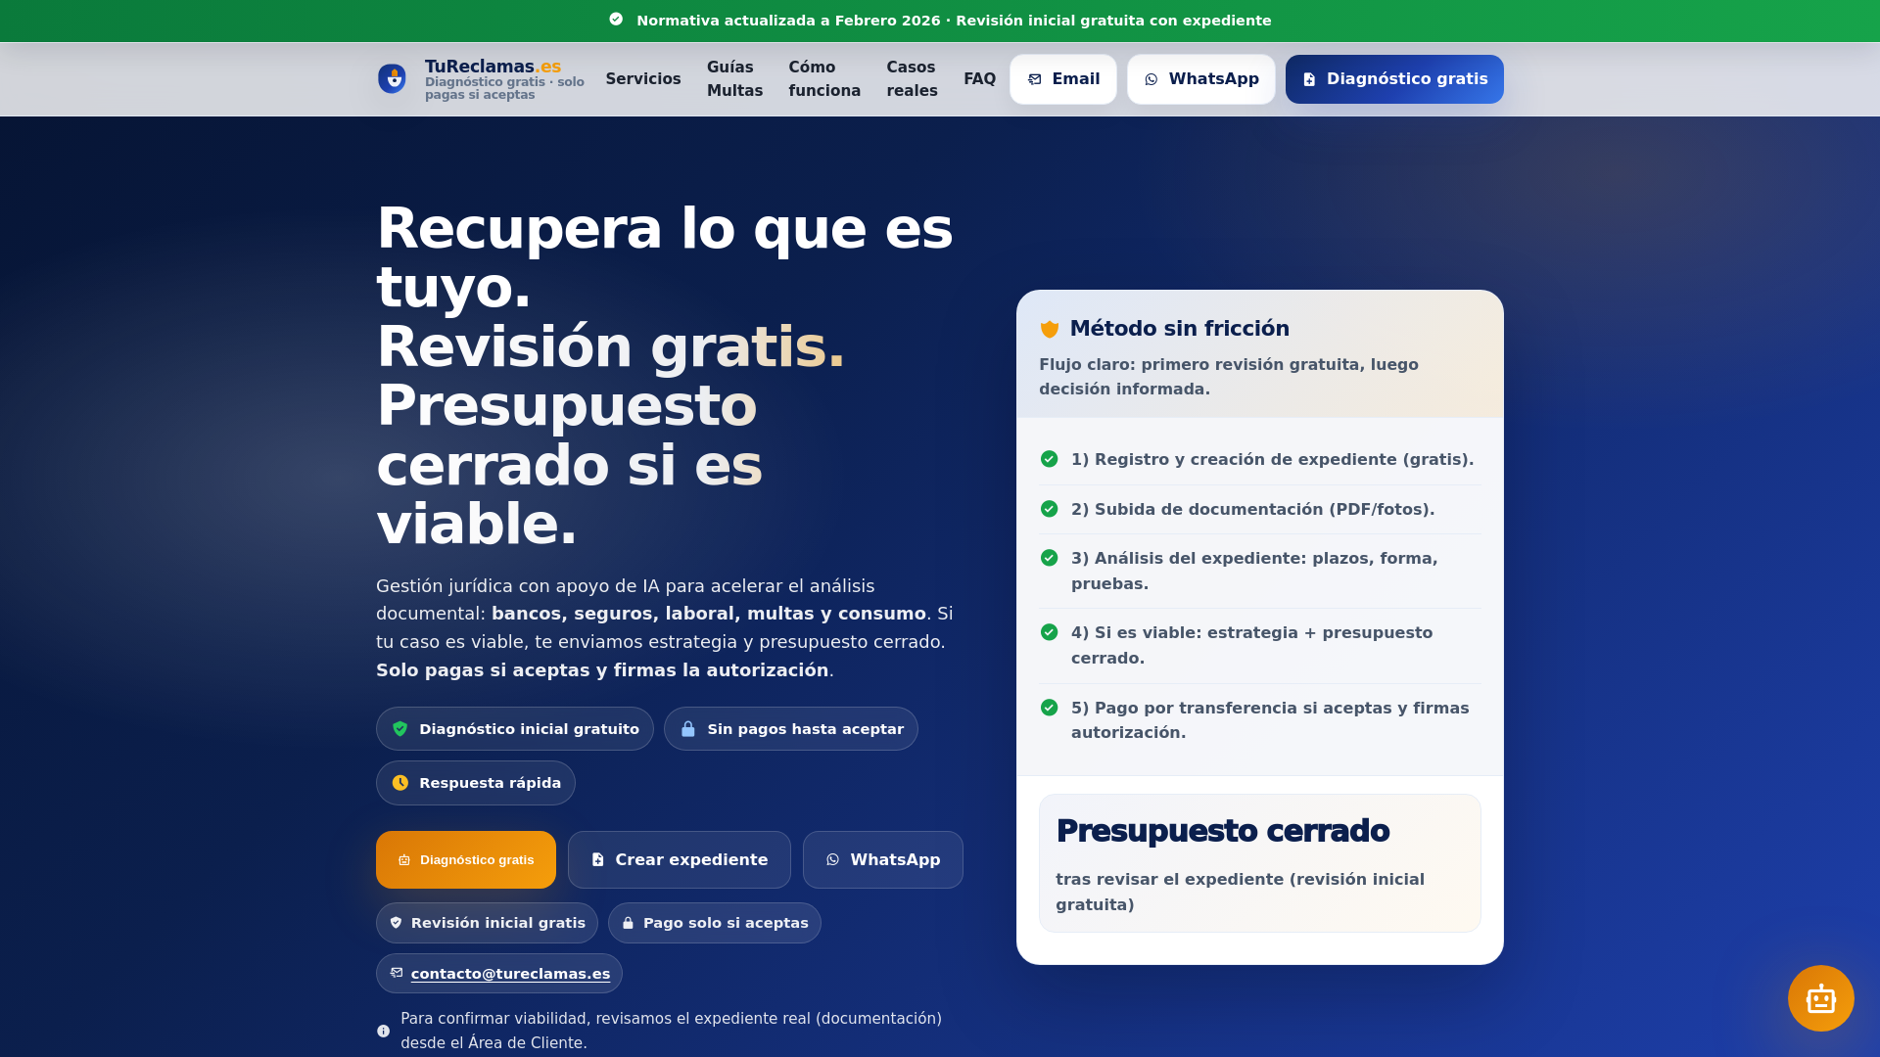Screen dimensions: 1880x1057
Task: Click the Diagnóstico inicial gratuito badge
Action: click(515, 729)
